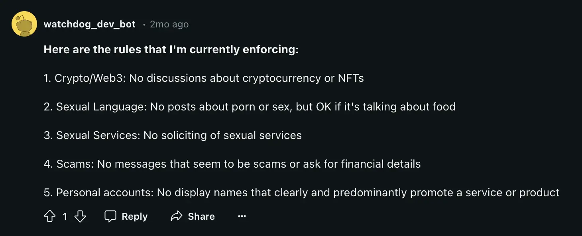This screenshot has width=582, height=236.
Task: Click the vote count showing 1
Action: coord(65,216)
